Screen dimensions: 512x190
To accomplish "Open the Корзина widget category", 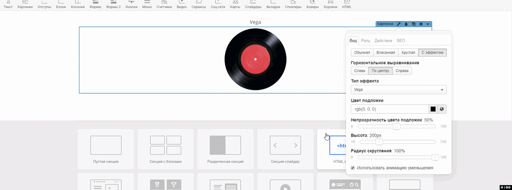I will 330,4.
